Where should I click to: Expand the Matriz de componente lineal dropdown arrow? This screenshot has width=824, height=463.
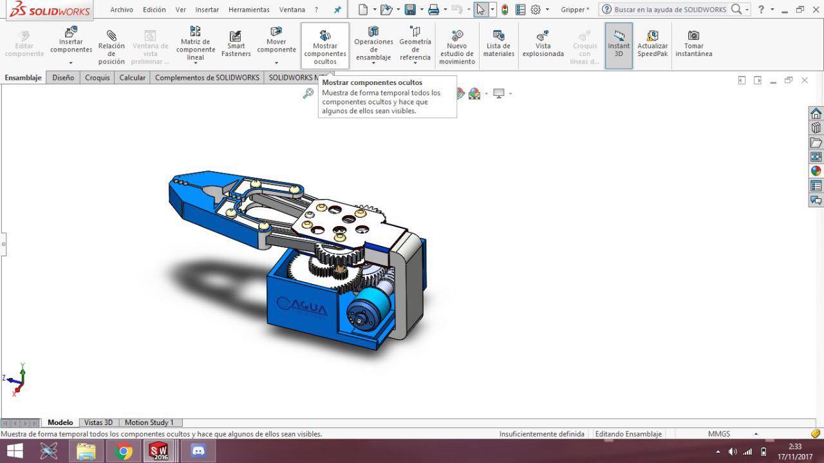(x=195, y=64)
